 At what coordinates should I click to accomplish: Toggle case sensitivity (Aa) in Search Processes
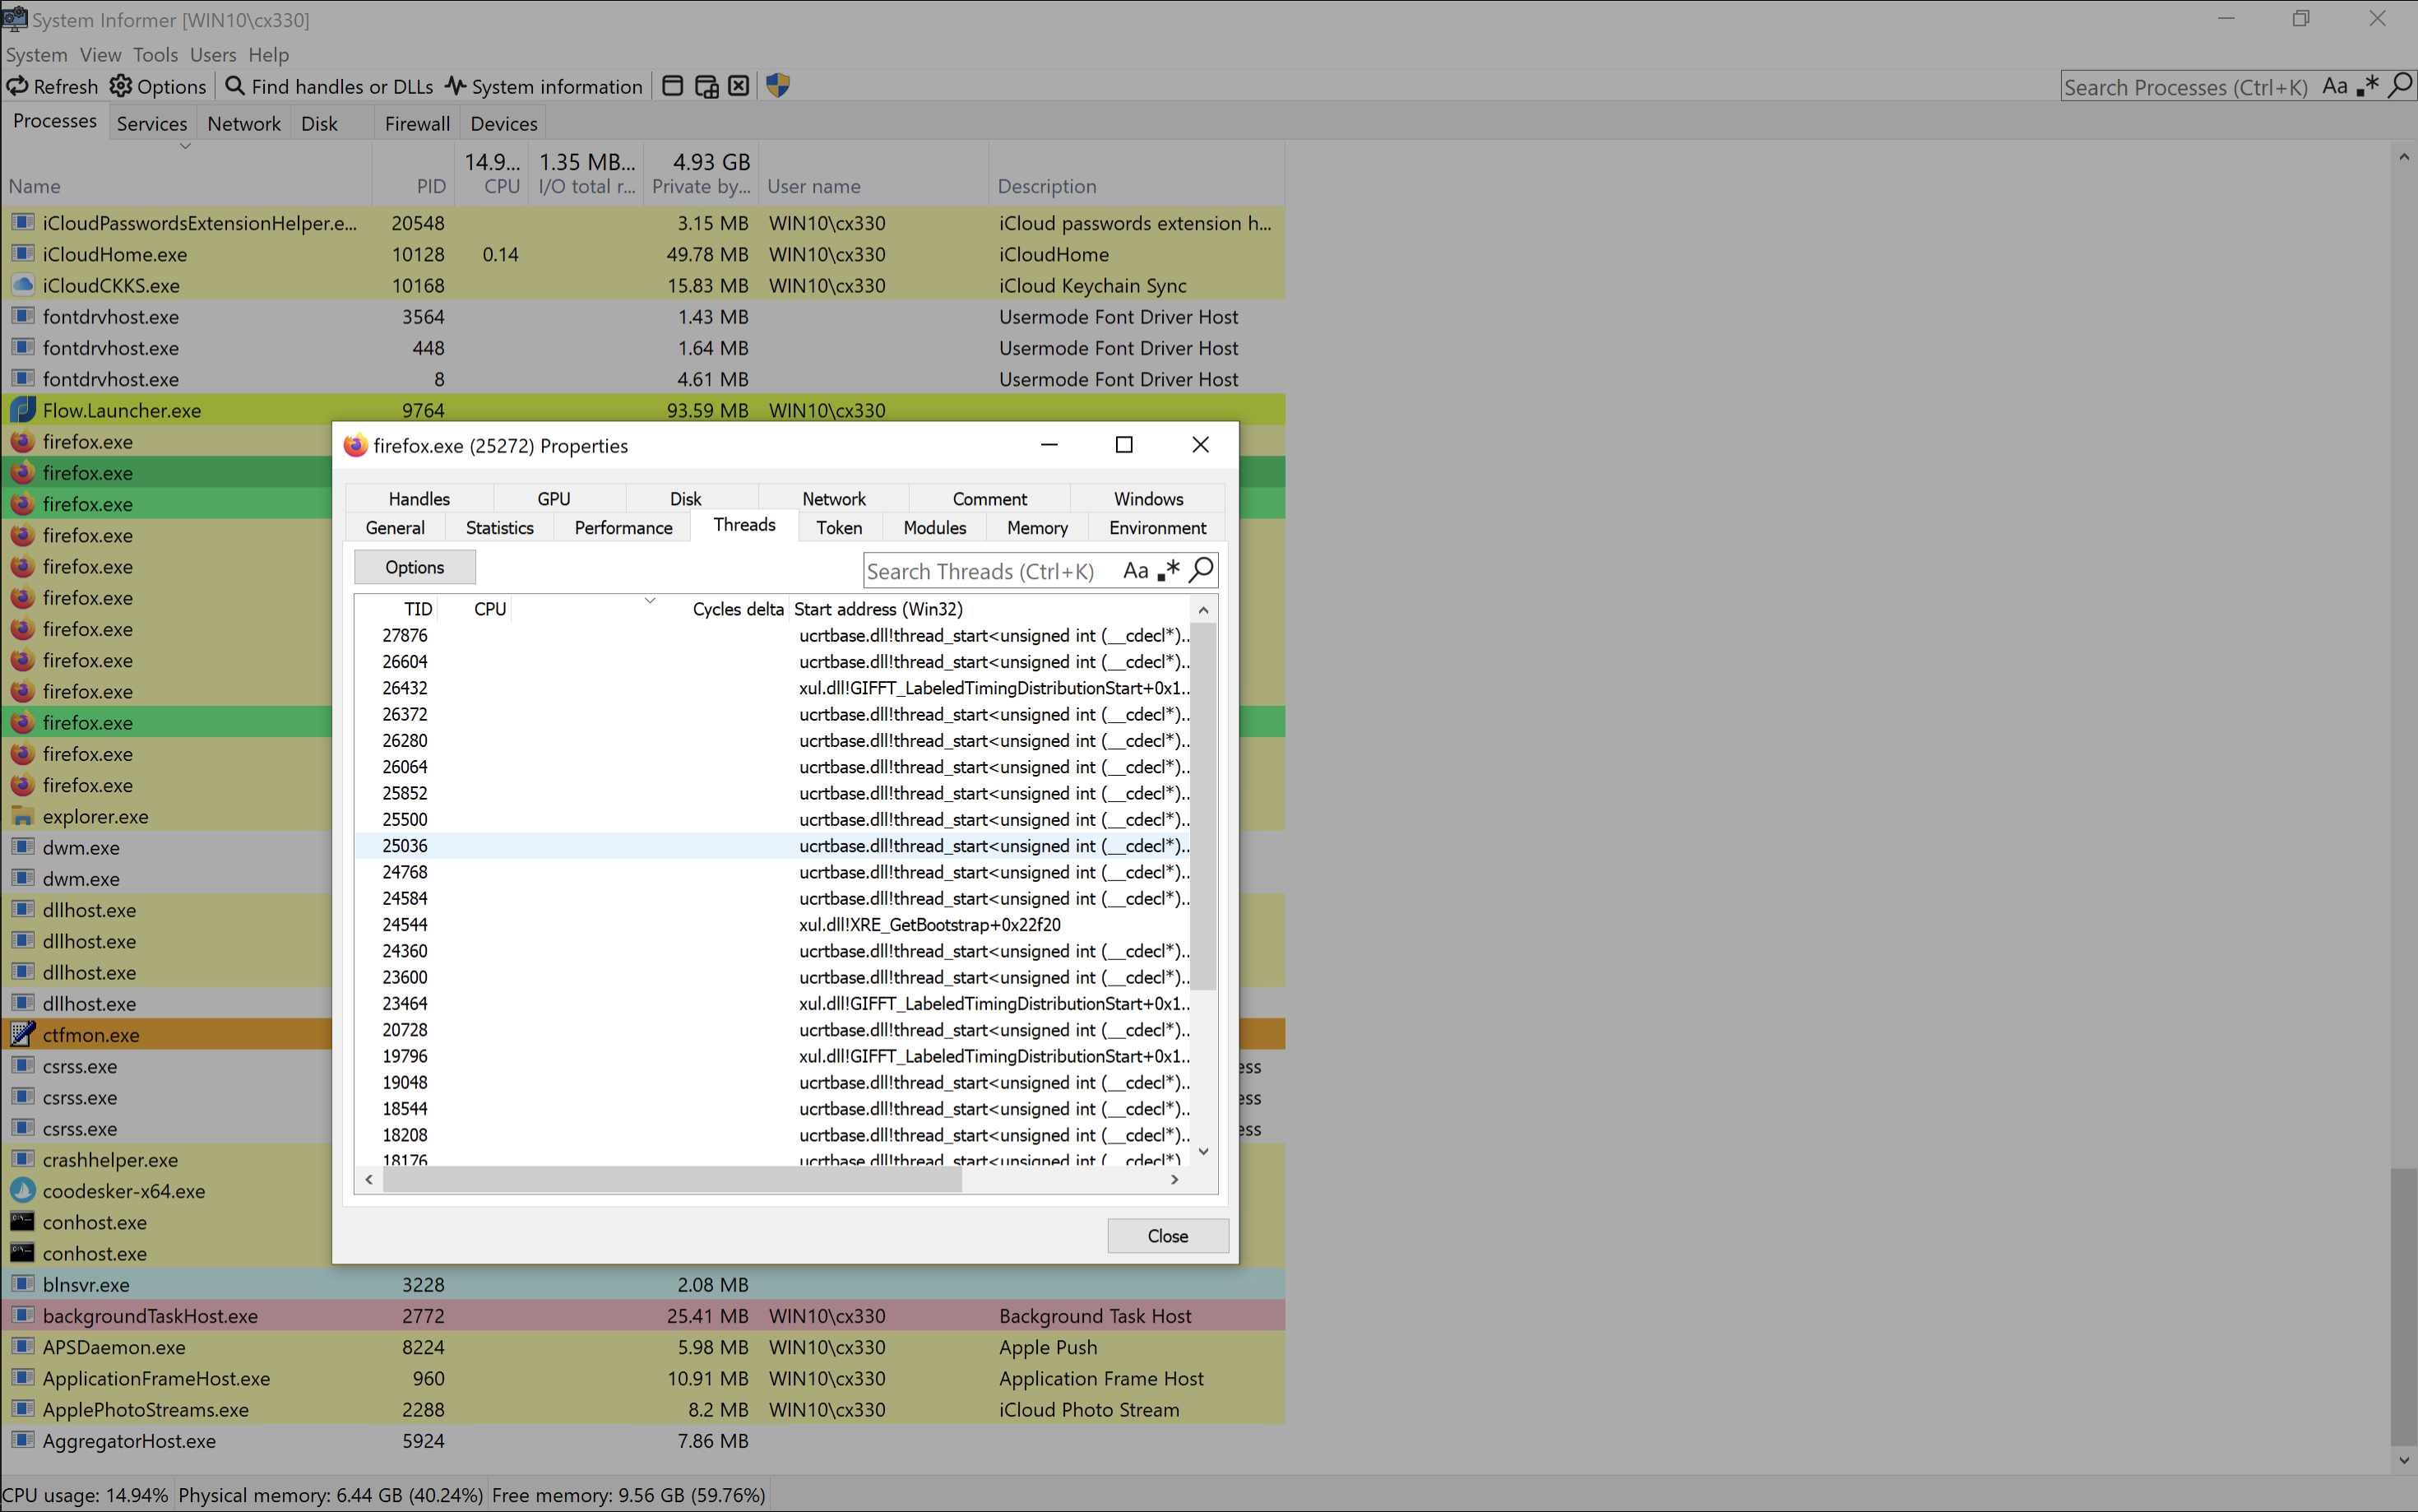2334,86
